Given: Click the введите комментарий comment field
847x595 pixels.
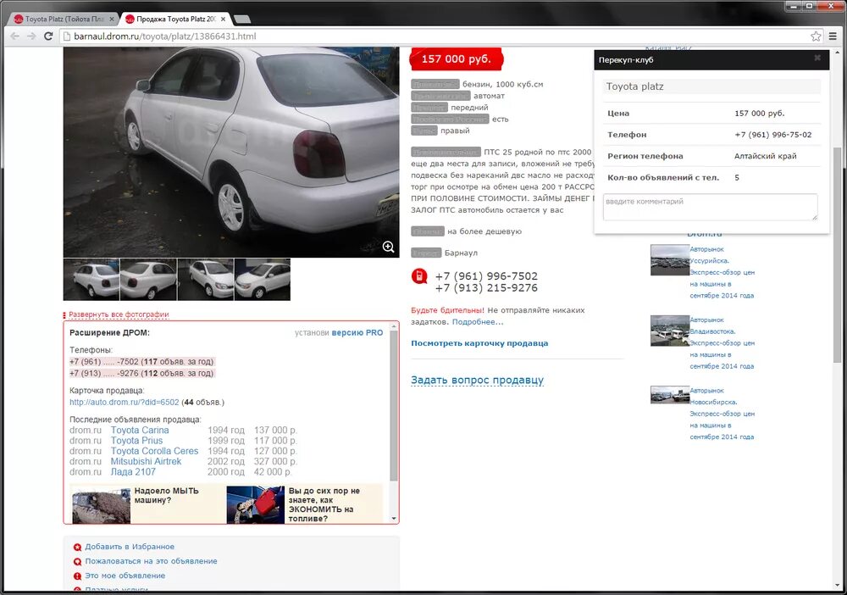Looking at the screenshot, I should click(x=711, y=207).
